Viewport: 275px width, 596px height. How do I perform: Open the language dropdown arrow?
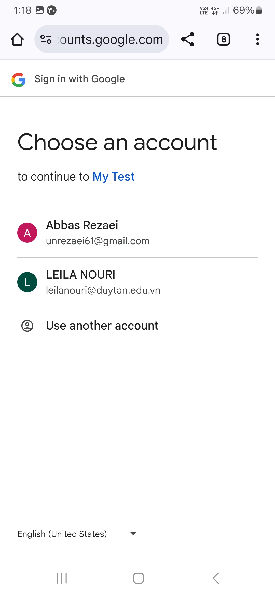pyautogui.click(x=133, y=534)
